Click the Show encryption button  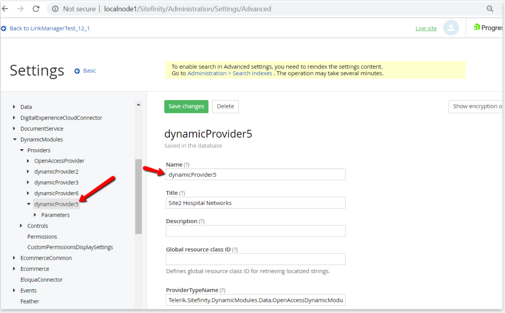coord(476,107)
